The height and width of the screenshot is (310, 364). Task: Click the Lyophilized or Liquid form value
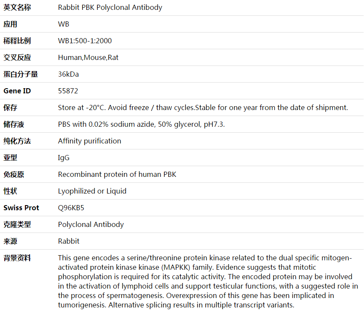pos(92,191)
